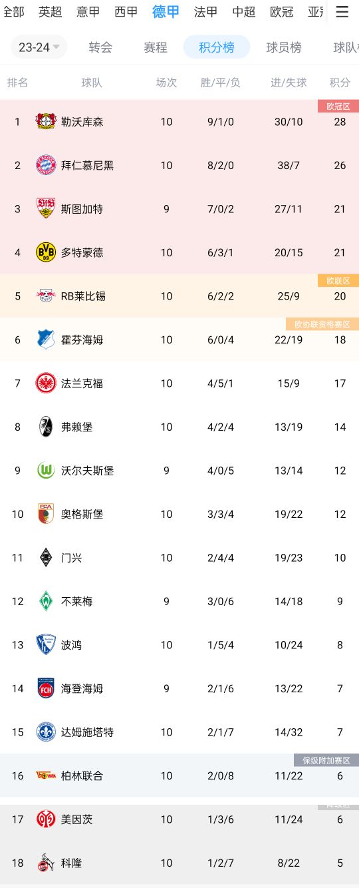Screen dimensions: 359x888
Task: Open the RB Leipzig team logo
Action: point(46,296)
